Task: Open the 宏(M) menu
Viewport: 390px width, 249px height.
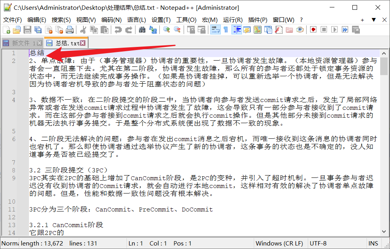Action: coord(209,20)
